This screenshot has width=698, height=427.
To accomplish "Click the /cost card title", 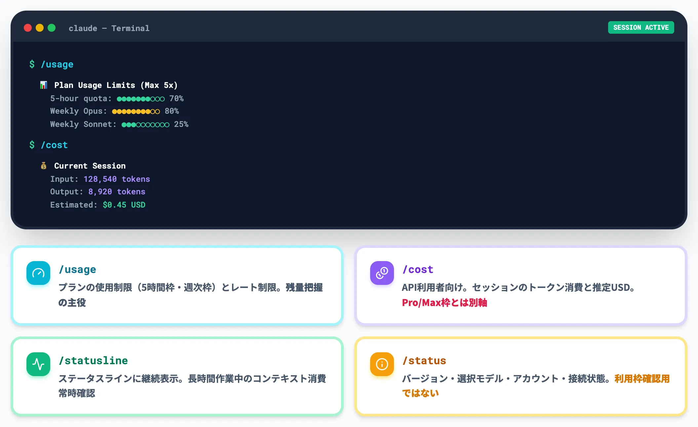I will tap(418, 269).
